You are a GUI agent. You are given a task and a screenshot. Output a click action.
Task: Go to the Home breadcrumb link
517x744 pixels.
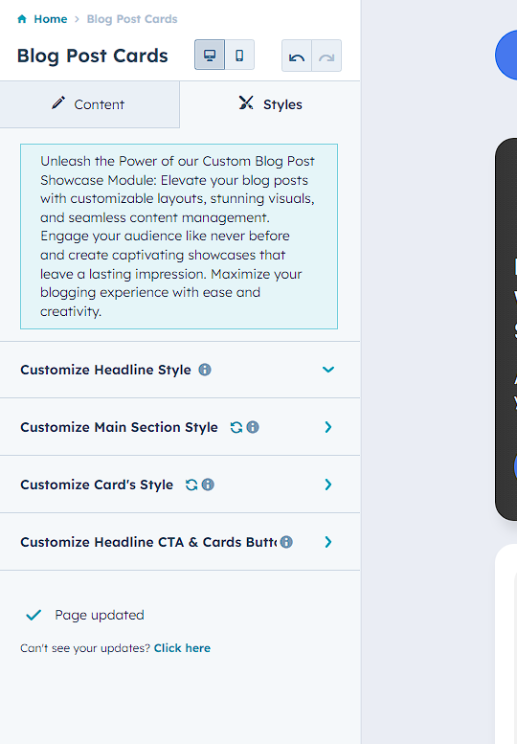click(51, 19)
